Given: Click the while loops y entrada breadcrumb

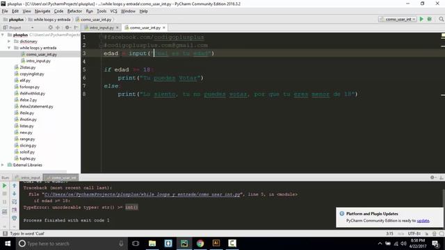Looking at the screenshot, I should coord(49,19).
